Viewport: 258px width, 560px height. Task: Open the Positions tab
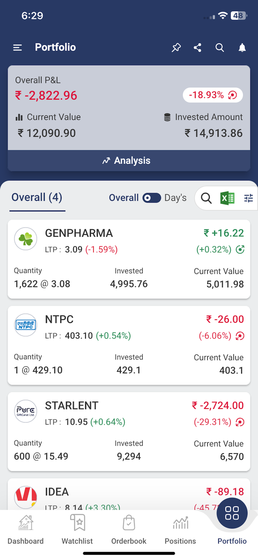pos(180,530)
